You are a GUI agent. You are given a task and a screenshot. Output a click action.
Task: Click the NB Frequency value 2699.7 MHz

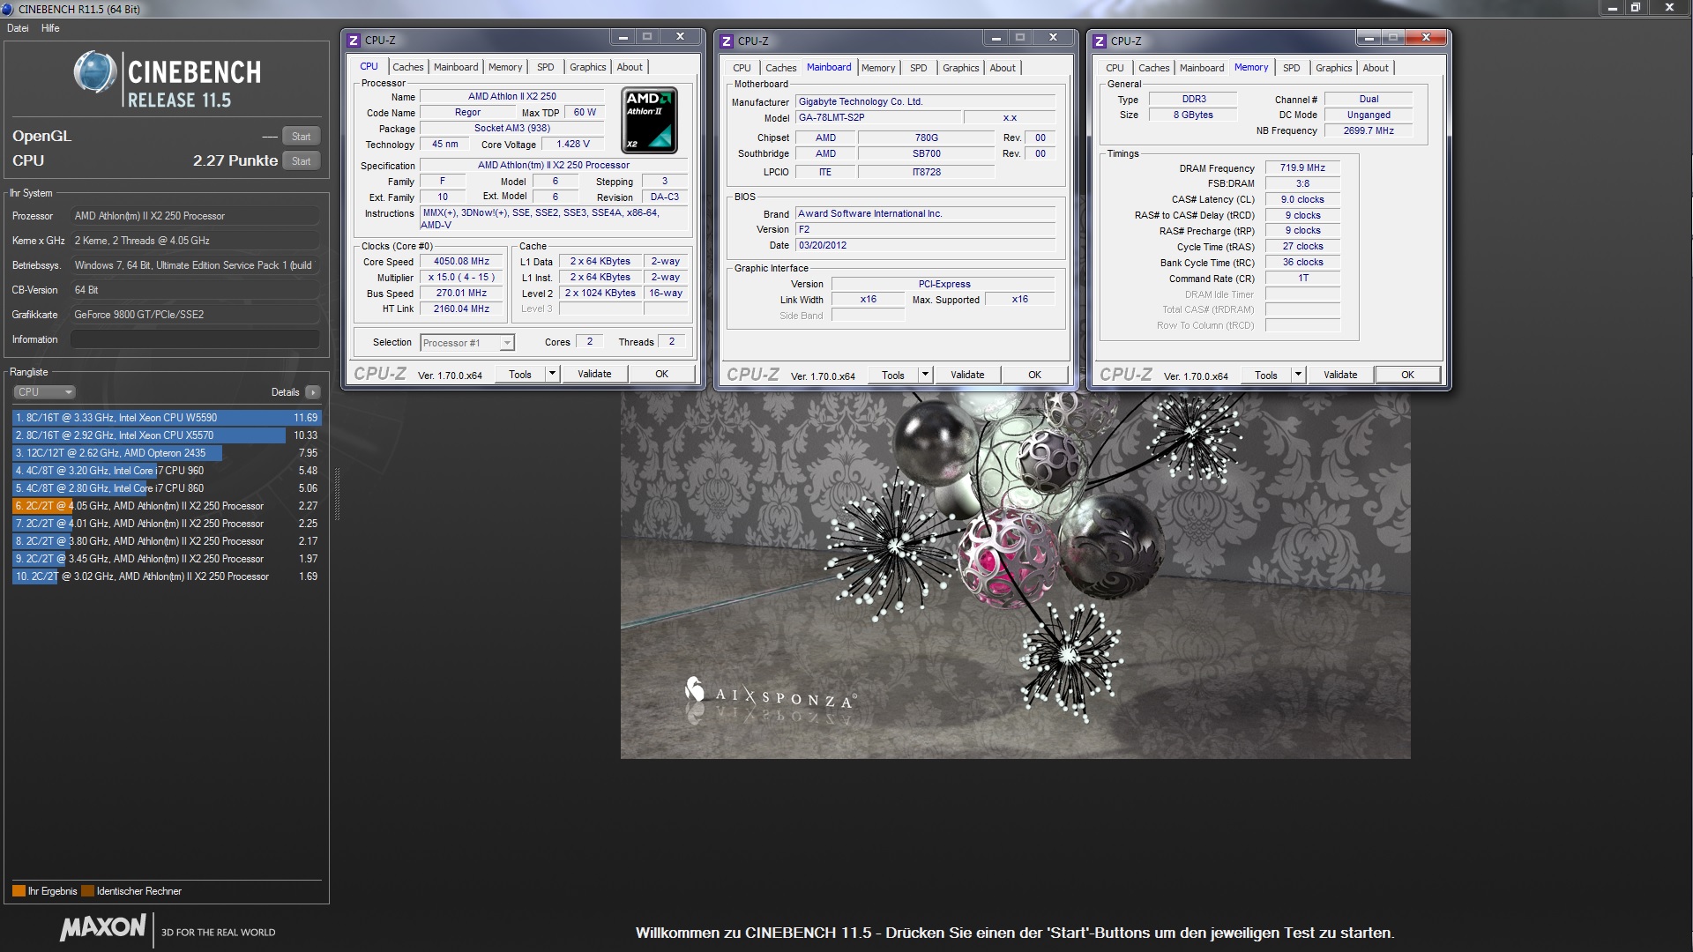coord(1369,130)
